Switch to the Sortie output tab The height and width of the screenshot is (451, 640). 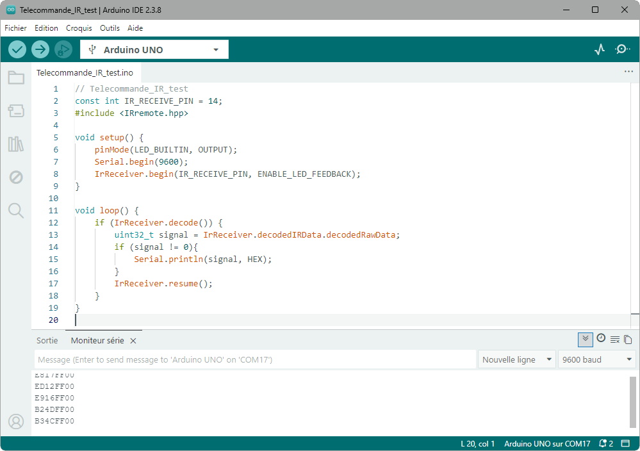click(x=47, y=341)
